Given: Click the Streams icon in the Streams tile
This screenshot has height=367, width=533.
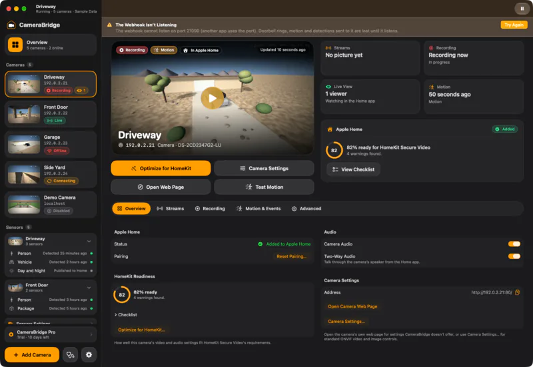Looking at the screenshot, I should (x=328, y=48).
